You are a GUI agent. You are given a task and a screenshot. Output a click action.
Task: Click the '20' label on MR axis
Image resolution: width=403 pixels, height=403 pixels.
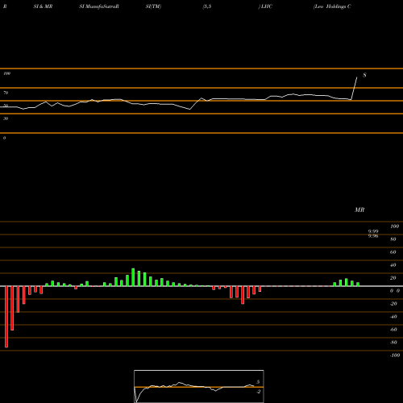[x=393, y=278]
